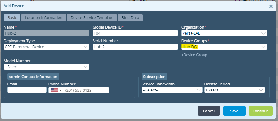Click the Continue button

point(261,111)
